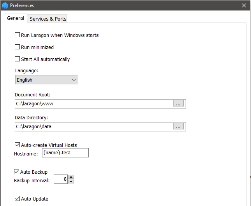Viewport: 251px width, 206px height.
Task: Click the Preferences title text
Action: click(22, 5)
